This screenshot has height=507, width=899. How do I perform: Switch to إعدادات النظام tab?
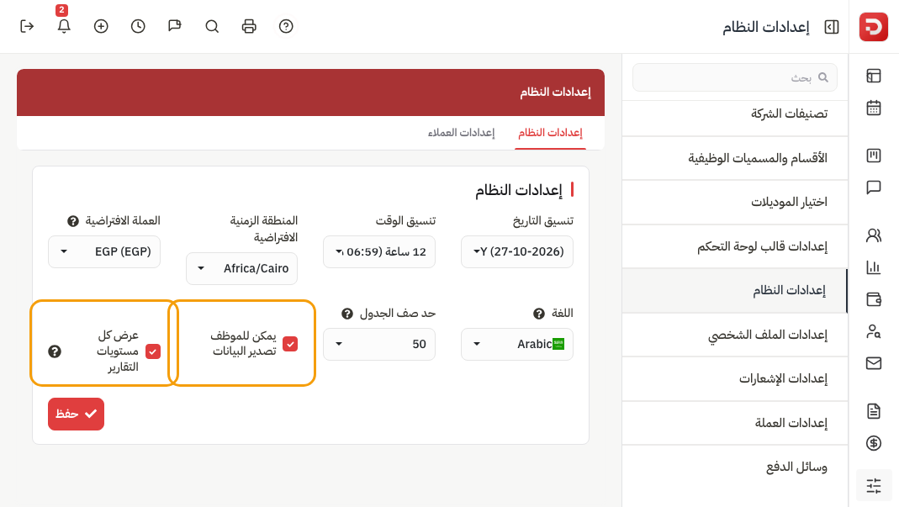[550, 133]
